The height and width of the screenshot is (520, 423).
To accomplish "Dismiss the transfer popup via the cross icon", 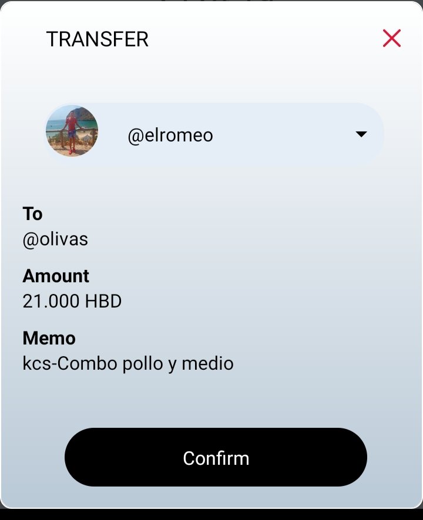I will [x=392, y=38].
